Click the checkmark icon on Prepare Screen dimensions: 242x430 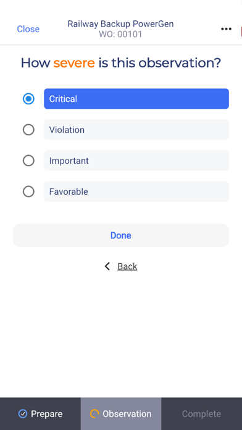pyautogui.click(x=22, y=413)
